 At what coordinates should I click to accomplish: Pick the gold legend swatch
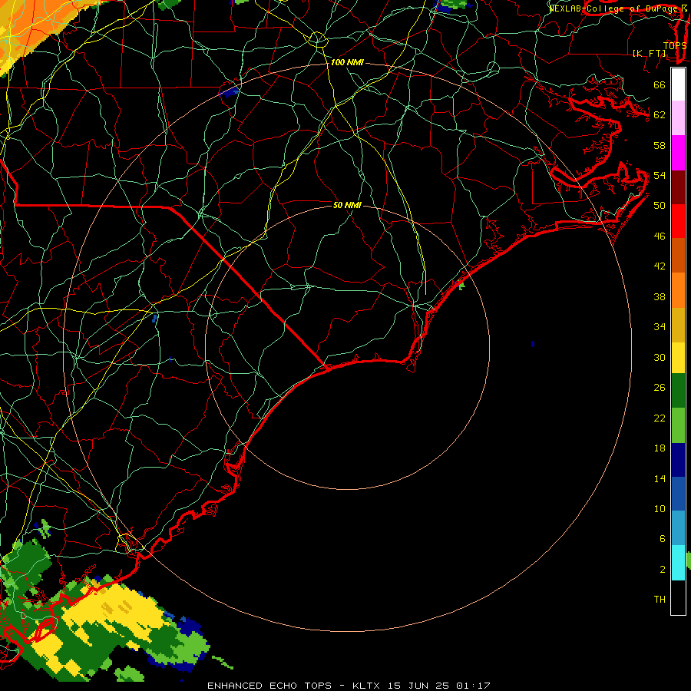coord(678,325)
